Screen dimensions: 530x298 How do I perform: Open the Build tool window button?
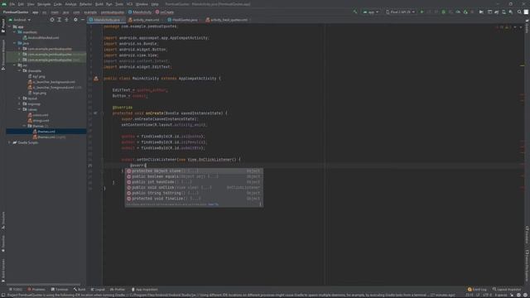pyautogui.click(x=79, y=290)
